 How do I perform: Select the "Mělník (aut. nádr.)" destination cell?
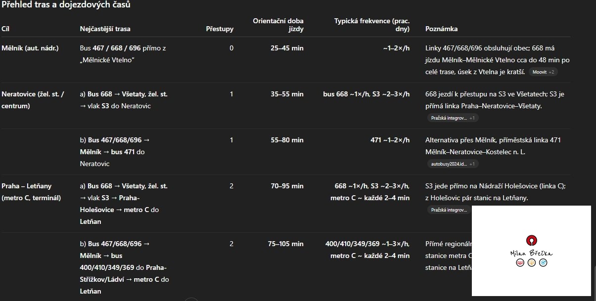(30, 48)
